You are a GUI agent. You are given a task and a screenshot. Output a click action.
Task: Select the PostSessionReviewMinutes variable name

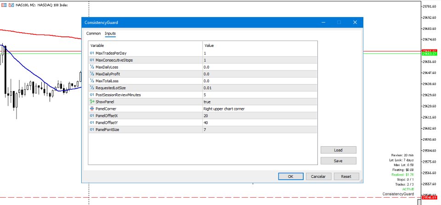tap(118, 95)
